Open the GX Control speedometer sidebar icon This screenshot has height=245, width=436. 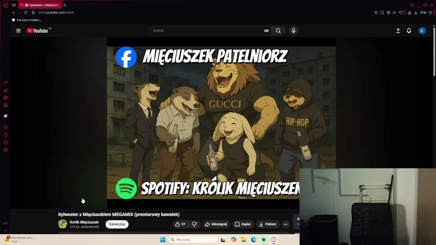pos(5,83)
